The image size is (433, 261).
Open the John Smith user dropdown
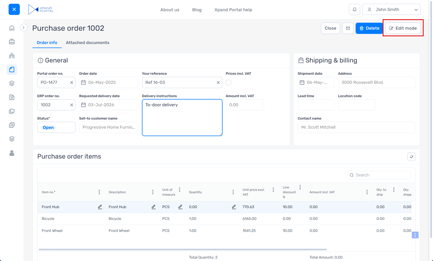[391, 10]
